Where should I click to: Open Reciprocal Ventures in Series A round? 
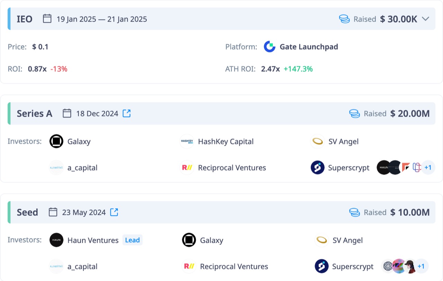[x=232, y=168]
